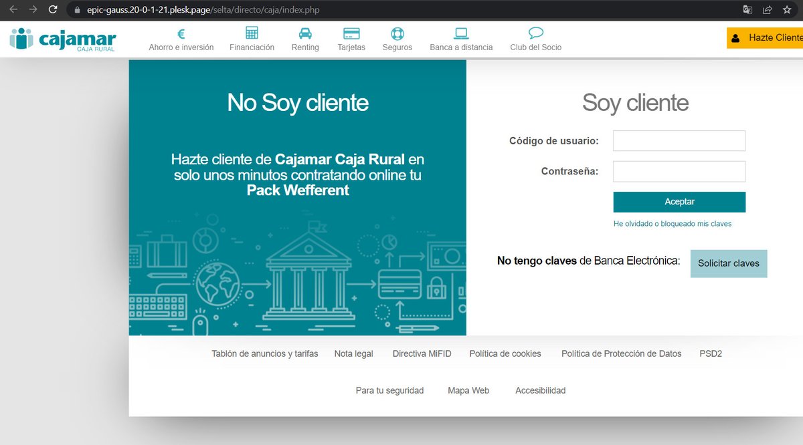
Task: Open the translate page icon
Action: click(748, 10)
